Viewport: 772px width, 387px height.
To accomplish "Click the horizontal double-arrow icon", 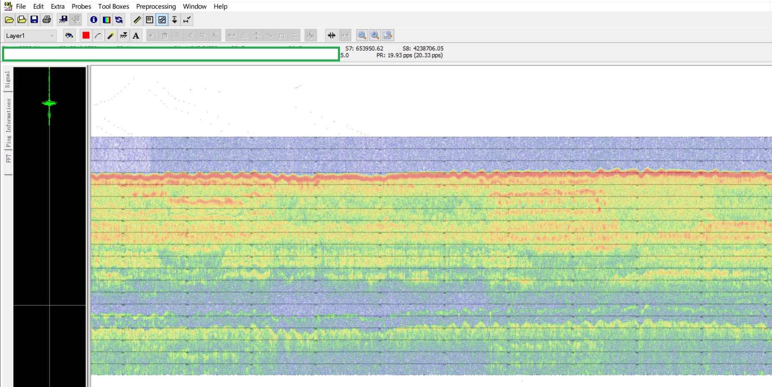I will click(232, 35).
